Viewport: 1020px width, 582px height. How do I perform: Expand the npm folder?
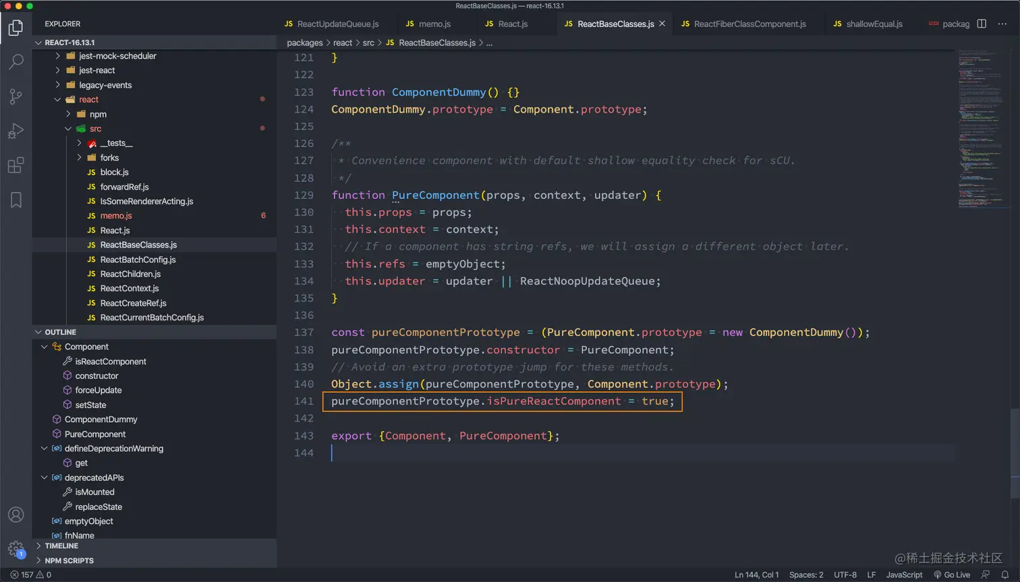click(68, 114)
